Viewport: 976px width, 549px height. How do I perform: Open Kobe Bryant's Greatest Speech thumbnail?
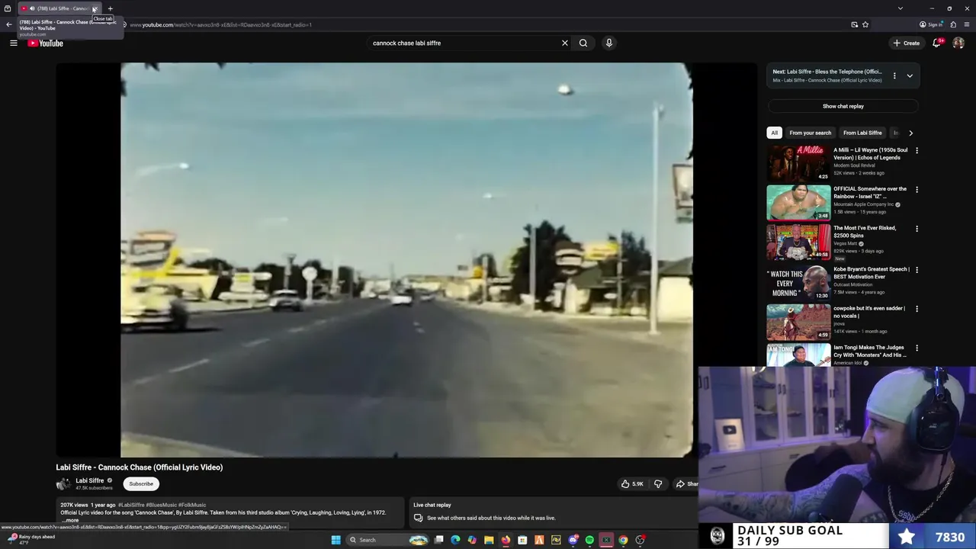pos(798,282)
